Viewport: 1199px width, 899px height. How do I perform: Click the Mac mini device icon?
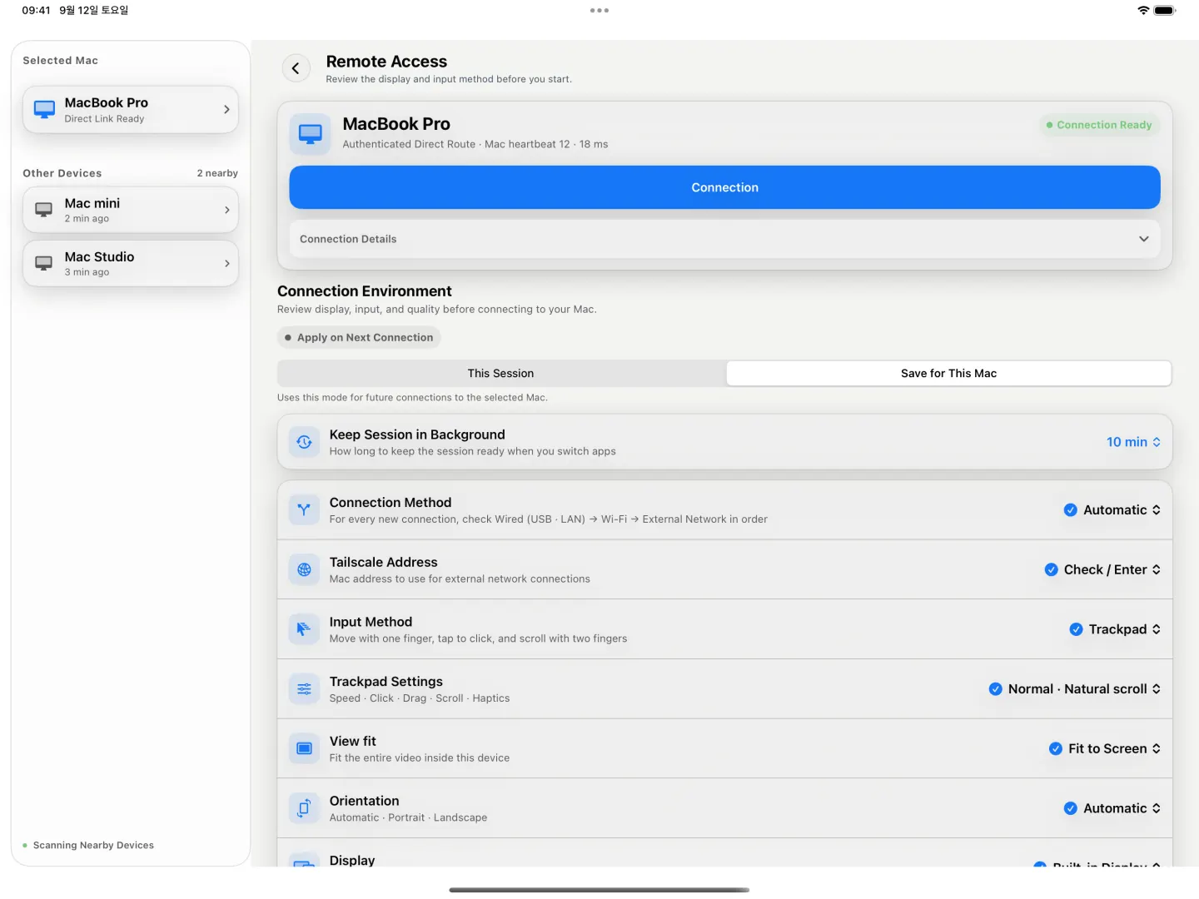pos(44,210)
